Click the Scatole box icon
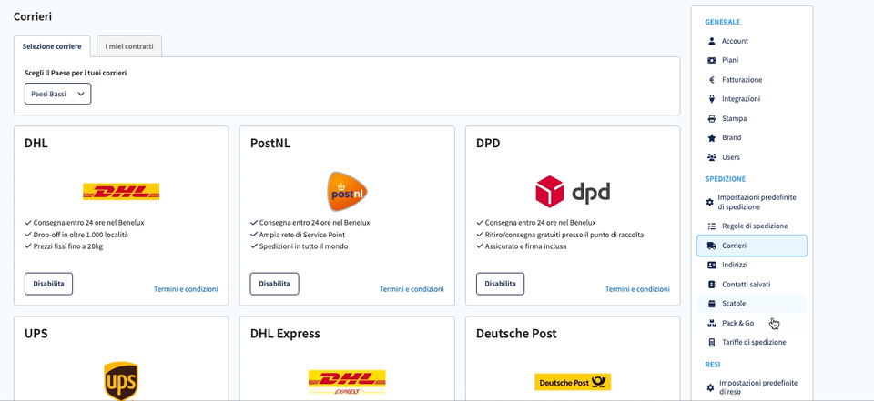Viewport: 874px width, 401px height. [x=711, y=304]
